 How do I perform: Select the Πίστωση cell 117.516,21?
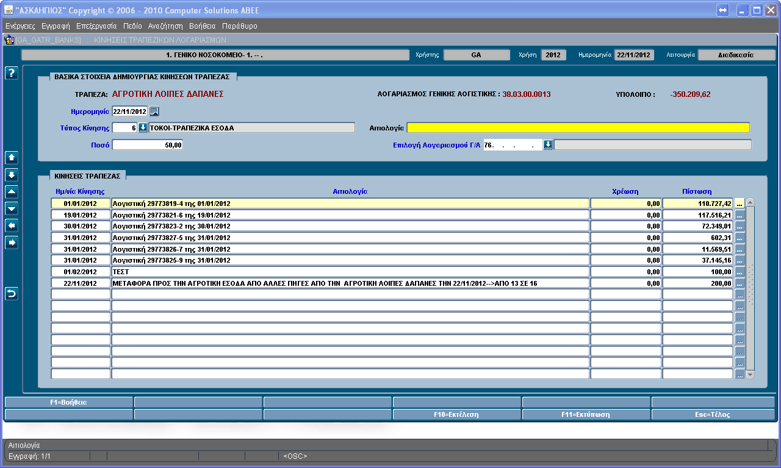point(697,214)
